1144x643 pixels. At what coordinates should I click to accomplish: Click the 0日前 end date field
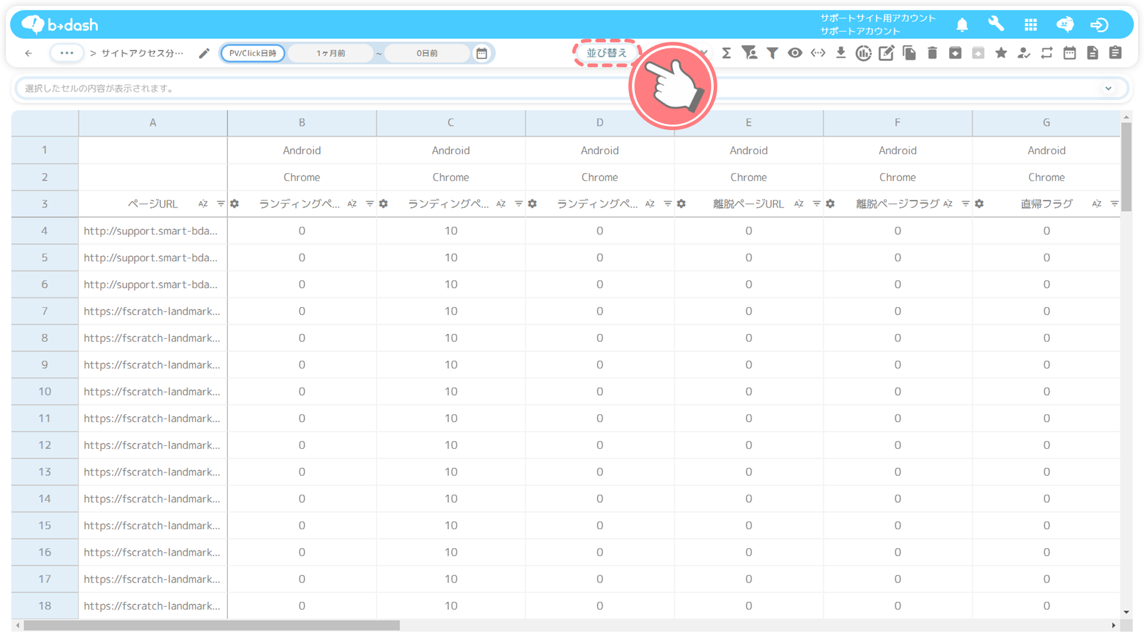427,53
